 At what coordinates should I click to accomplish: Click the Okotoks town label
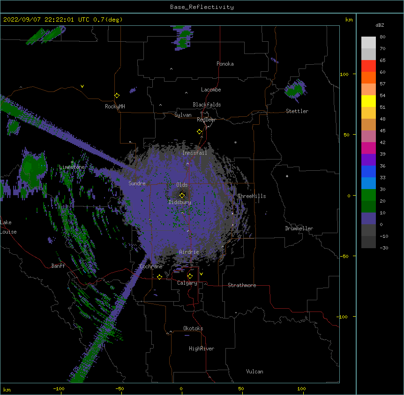193,328
